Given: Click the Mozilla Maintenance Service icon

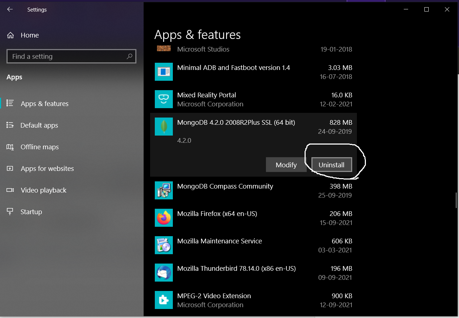Looking at the screenshot, I should tap(164, 245).
